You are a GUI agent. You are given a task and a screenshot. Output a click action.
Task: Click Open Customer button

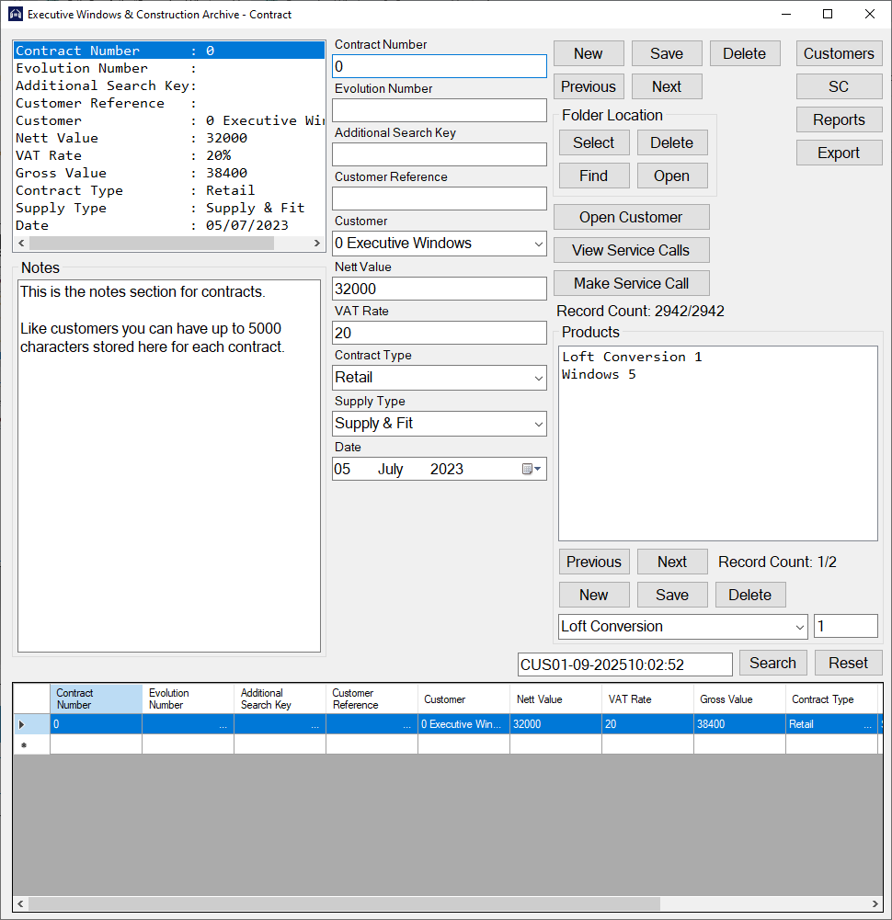[x=631, y=217]
